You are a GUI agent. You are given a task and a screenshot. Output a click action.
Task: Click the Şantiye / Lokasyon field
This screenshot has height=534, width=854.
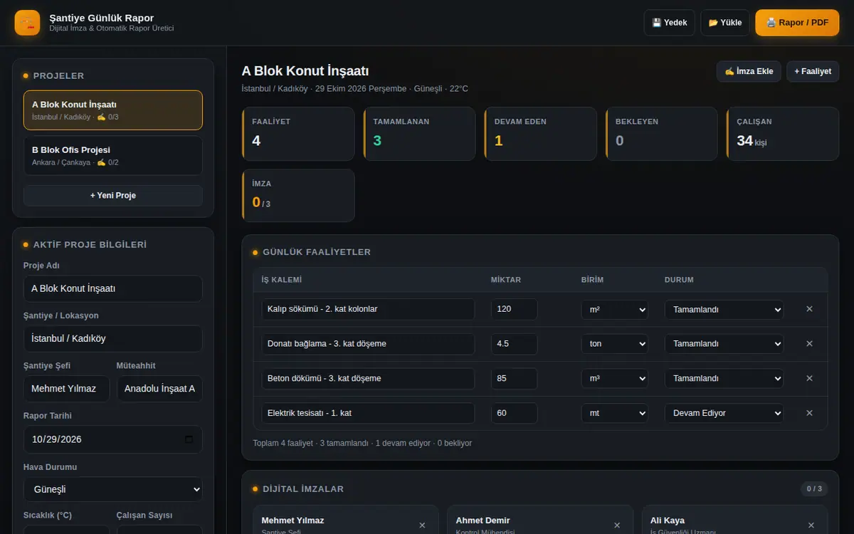(x=113, y=339)
